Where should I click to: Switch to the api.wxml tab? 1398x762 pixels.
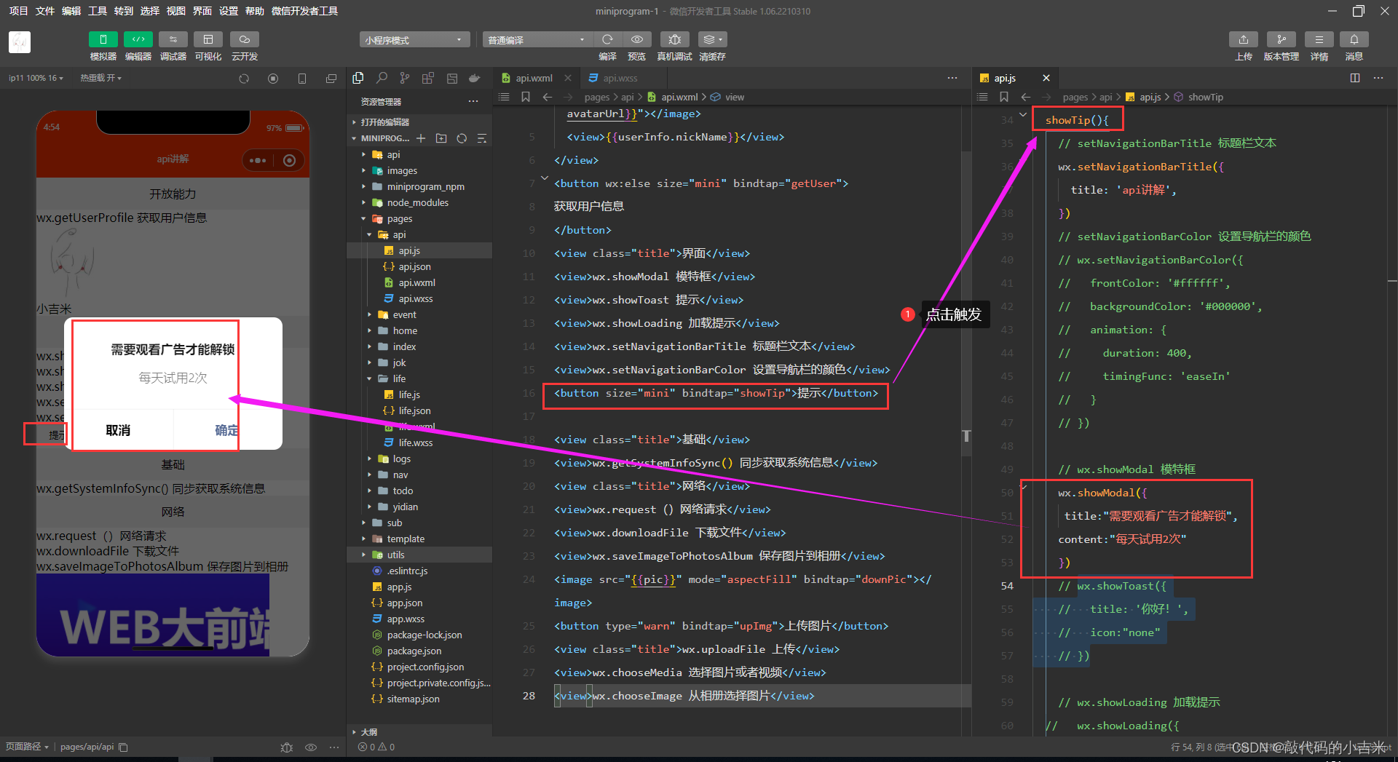534,78
